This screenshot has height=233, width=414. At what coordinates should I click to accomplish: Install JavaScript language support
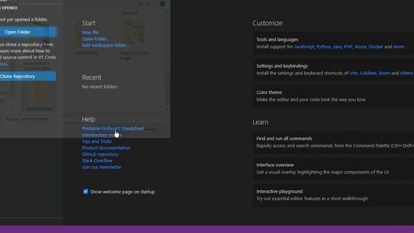click(304, 47)
